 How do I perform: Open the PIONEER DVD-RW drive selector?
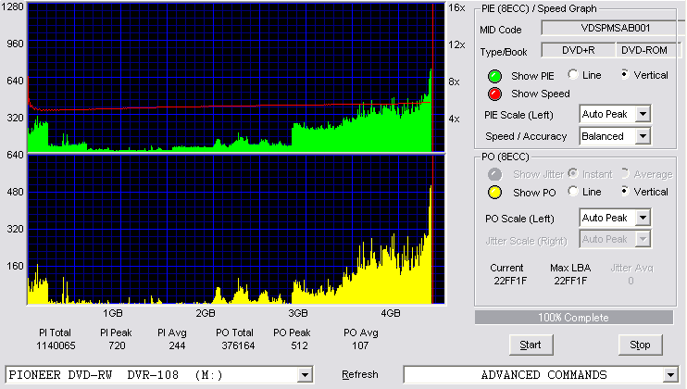(x=305, y=375)
